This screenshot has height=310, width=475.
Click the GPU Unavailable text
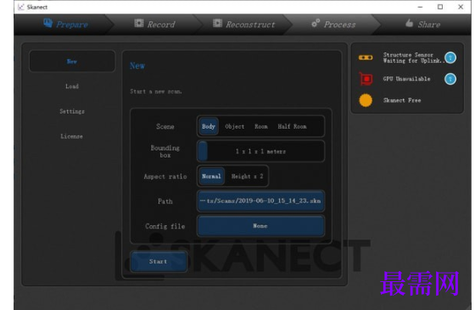406,79
